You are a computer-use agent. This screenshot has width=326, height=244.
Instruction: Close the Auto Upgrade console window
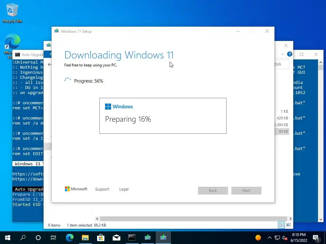[x=316, y=54]
